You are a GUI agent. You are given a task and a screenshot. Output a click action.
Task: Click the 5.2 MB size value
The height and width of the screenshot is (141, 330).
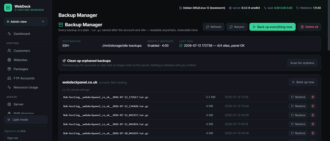click(211, 97)
